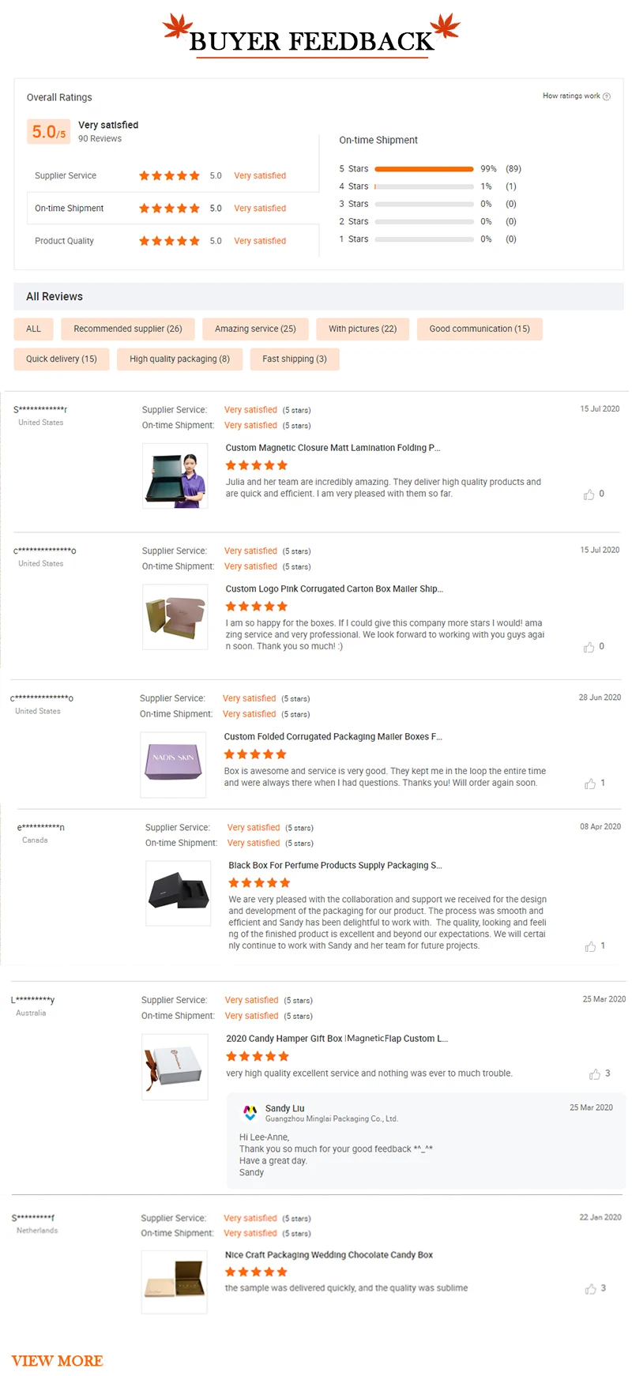Image resolution: width=632 pixels, height=1376 pixels.
Task: Toggle the 'With pictures (22)' filter
Action: (363, 329)
